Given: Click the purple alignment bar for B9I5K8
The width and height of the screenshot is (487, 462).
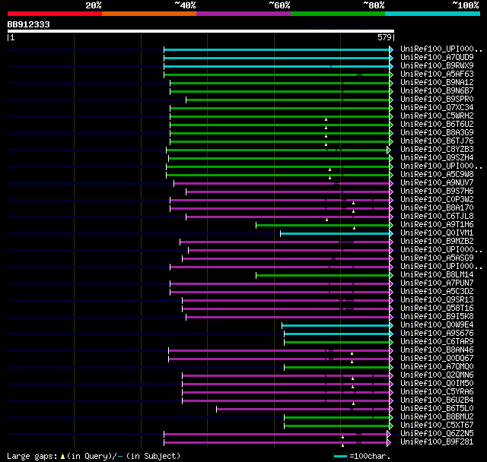Looking at the screenshot, I should coord(288,317).
